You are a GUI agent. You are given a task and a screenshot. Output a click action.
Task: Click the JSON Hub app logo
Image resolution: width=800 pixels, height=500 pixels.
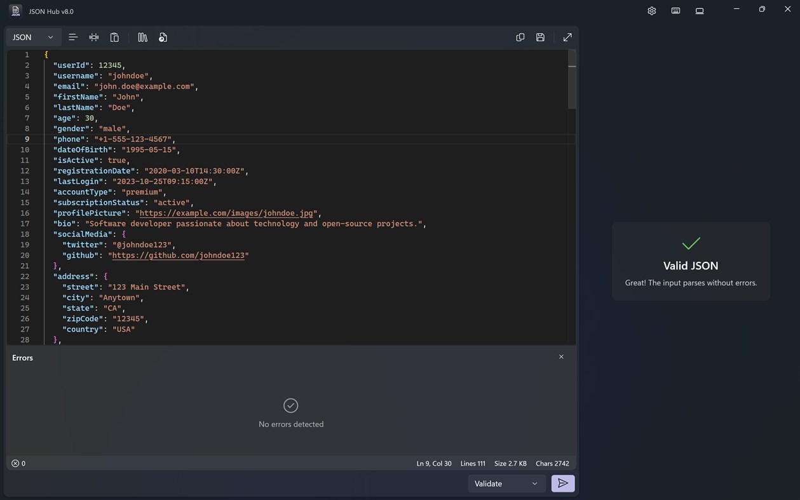tap(15, 11)
